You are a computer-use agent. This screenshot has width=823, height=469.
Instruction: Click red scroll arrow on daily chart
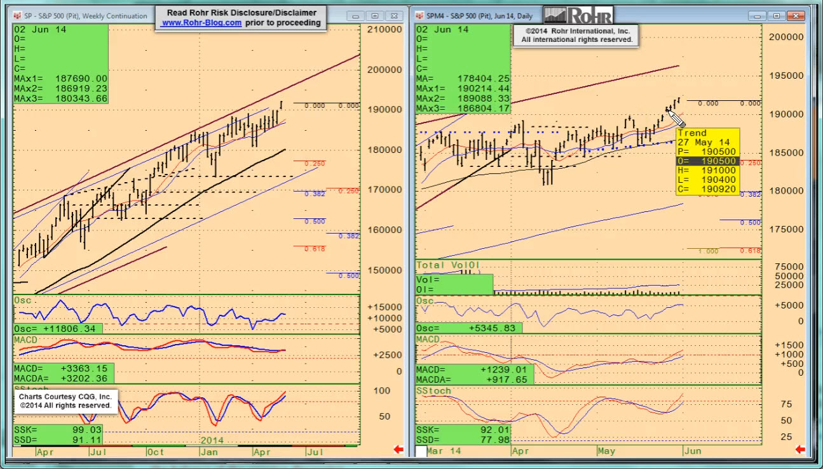pyautogui.click(x=800, y=450)
